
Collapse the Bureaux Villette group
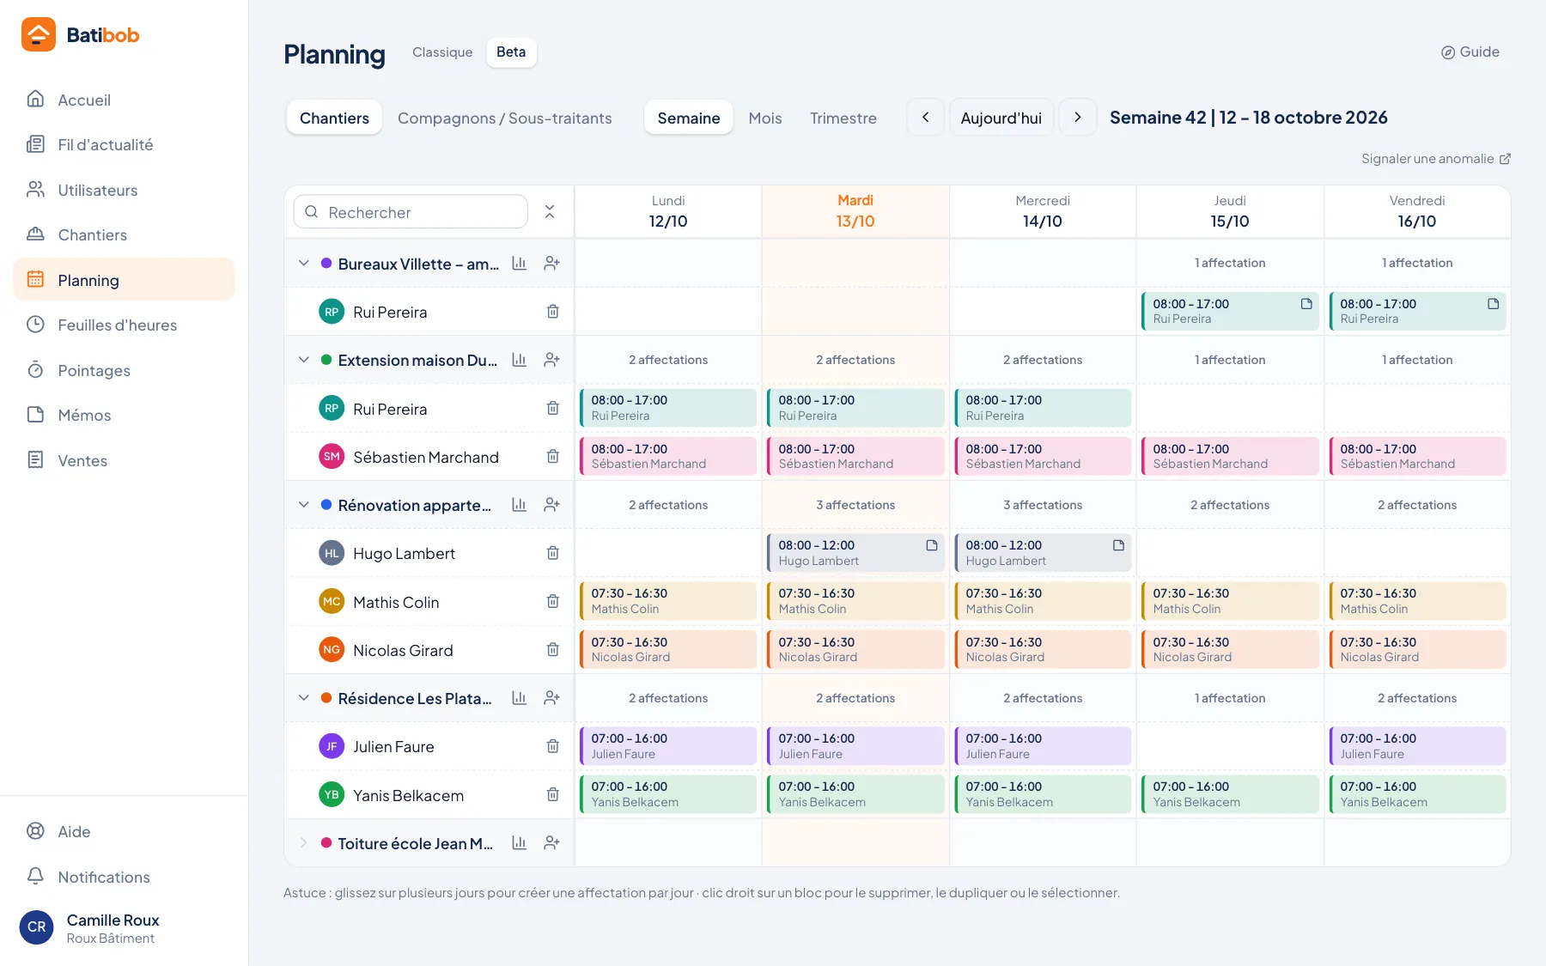tap(303, 264)
